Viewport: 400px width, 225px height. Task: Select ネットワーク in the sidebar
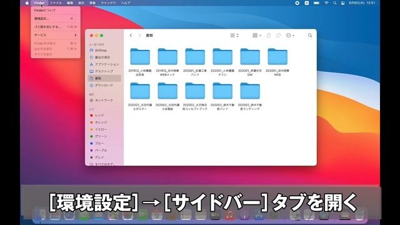point(104,100)
